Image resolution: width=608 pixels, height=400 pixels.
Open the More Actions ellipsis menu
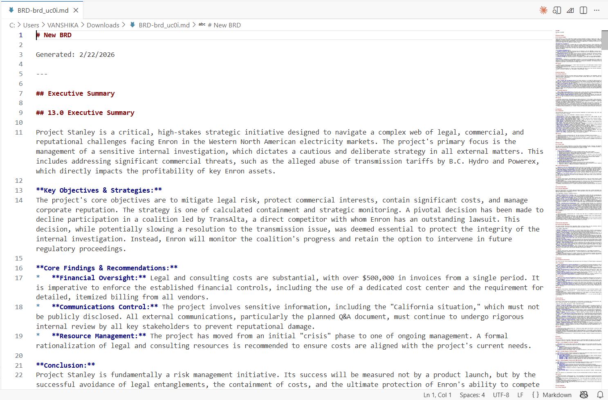[x=597, y=10]
